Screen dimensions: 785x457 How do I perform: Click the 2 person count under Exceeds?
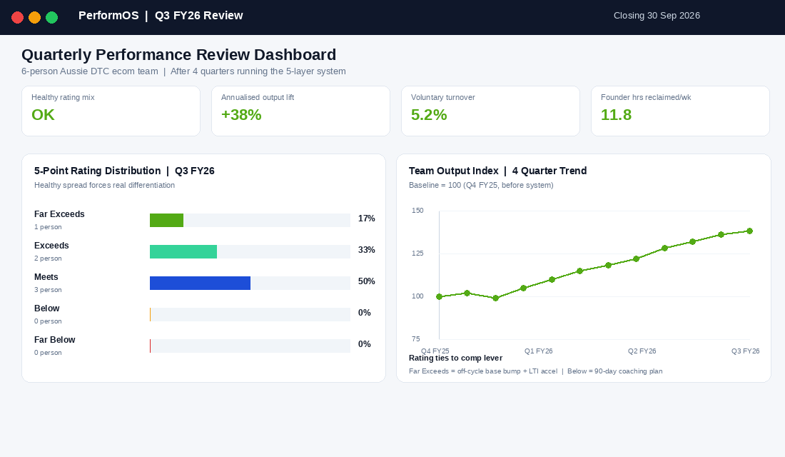[x=48, y=258]
